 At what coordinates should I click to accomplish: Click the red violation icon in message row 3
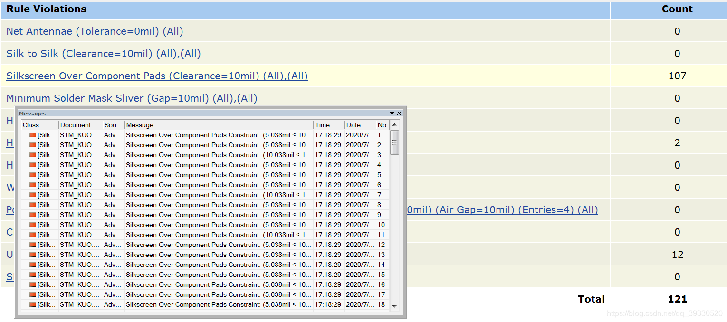coord(33,155)
